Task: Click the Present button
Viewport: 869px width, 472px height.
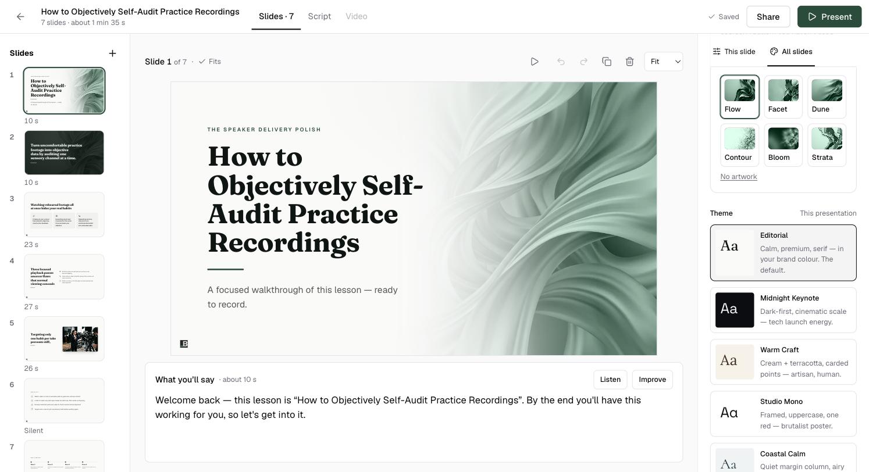Action: pos(829,17)
